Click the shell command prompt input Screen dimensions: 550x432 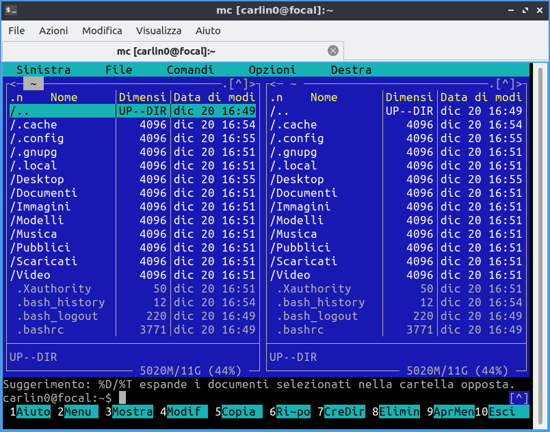tap(122, 398)
